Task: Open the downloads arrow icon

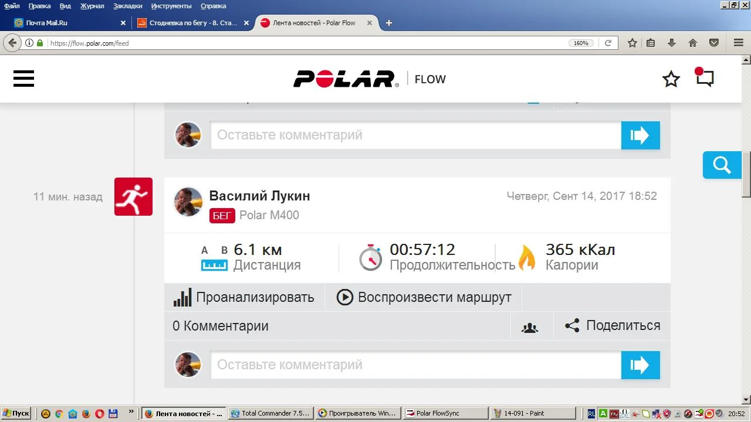Action: (x=672, y=43)
